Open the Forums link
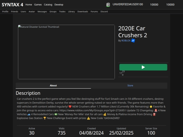This screenshot has width=183, height=137. coord(94,12)
